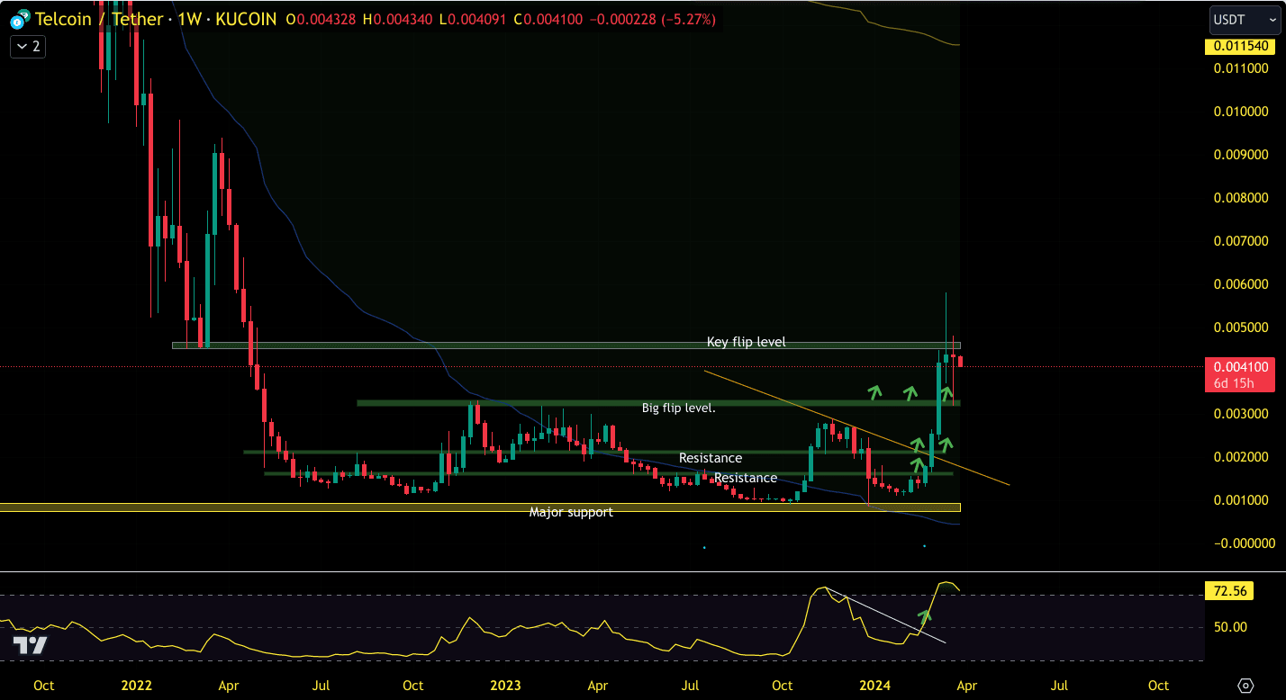Select the lower 'Resistance' label text

pos(746,478)
